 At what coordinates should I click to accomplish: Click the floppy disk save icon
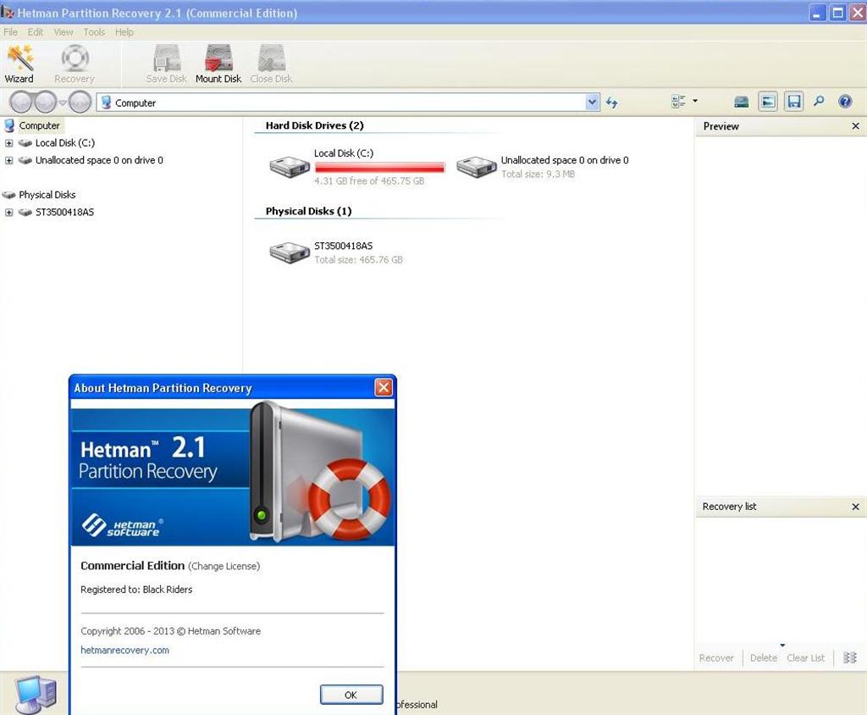tap(793, 102)
